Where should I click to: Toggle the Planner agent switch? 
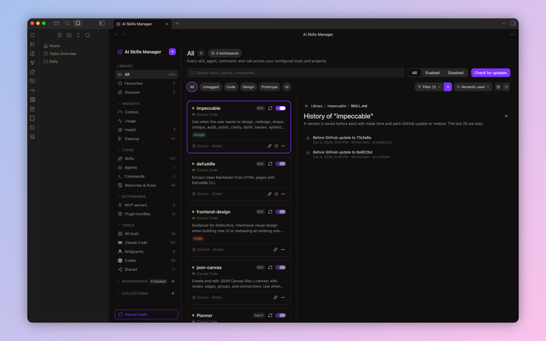281,315
